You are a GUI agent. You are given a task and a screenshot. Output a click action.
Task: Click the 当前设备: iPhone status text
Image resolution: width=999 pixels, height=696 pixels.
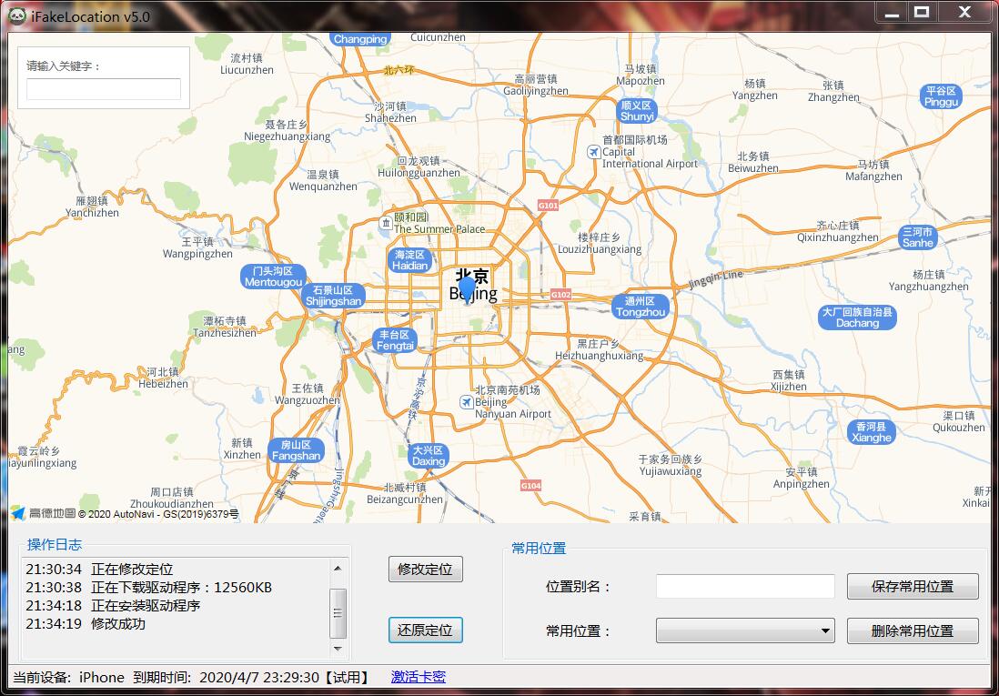[69, 677]
